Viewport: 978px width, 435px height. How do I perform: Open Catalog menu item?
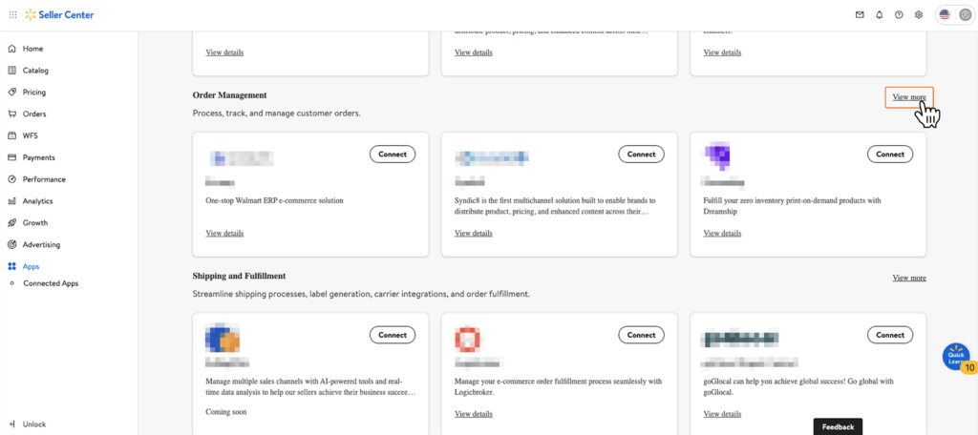pyautogui.click(x=35, y=71)
